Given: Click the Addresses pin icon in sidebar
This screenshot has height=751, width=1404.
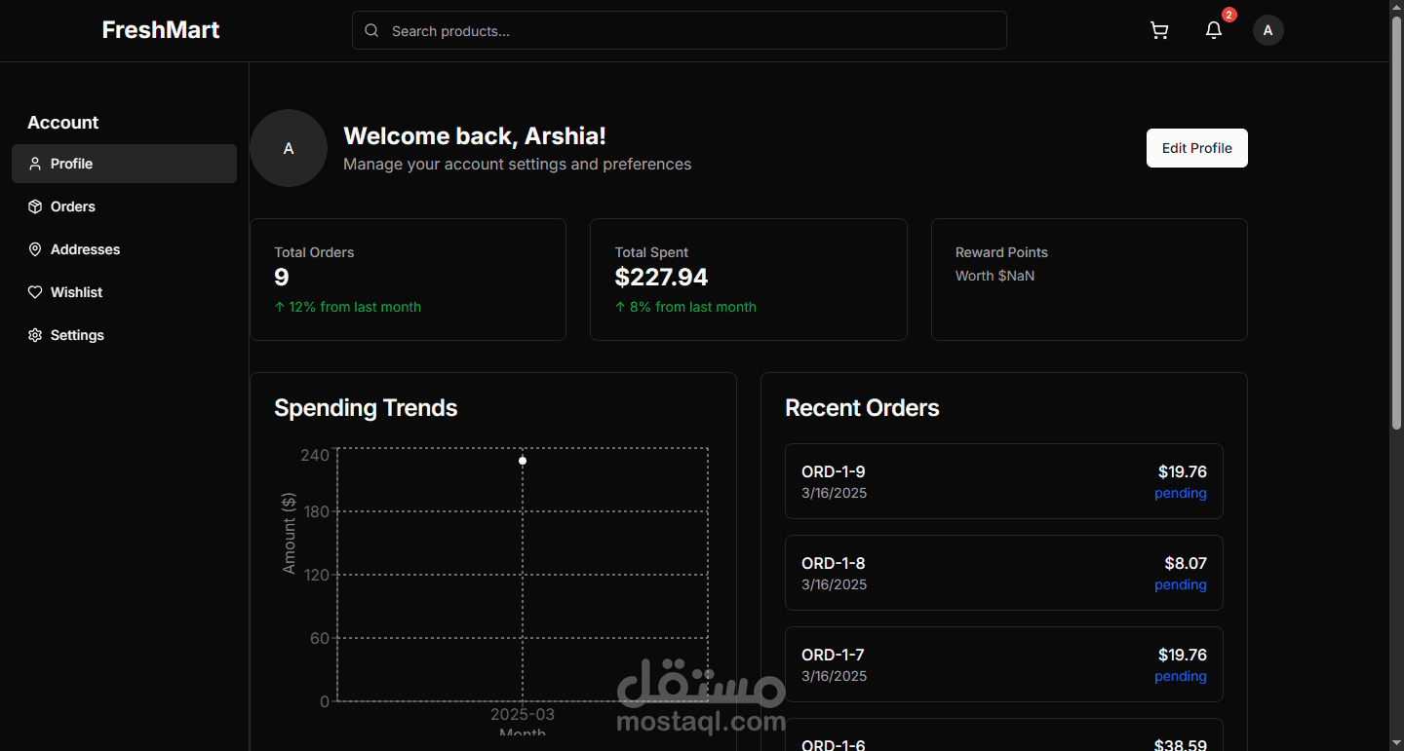Looking at the screenshot, I should point(35,249).
